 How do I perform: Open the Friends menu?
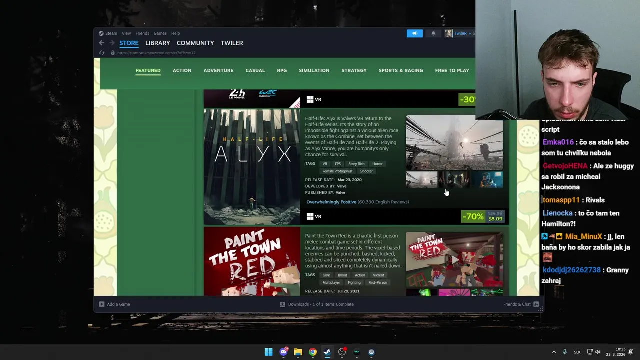coord(142,33)
